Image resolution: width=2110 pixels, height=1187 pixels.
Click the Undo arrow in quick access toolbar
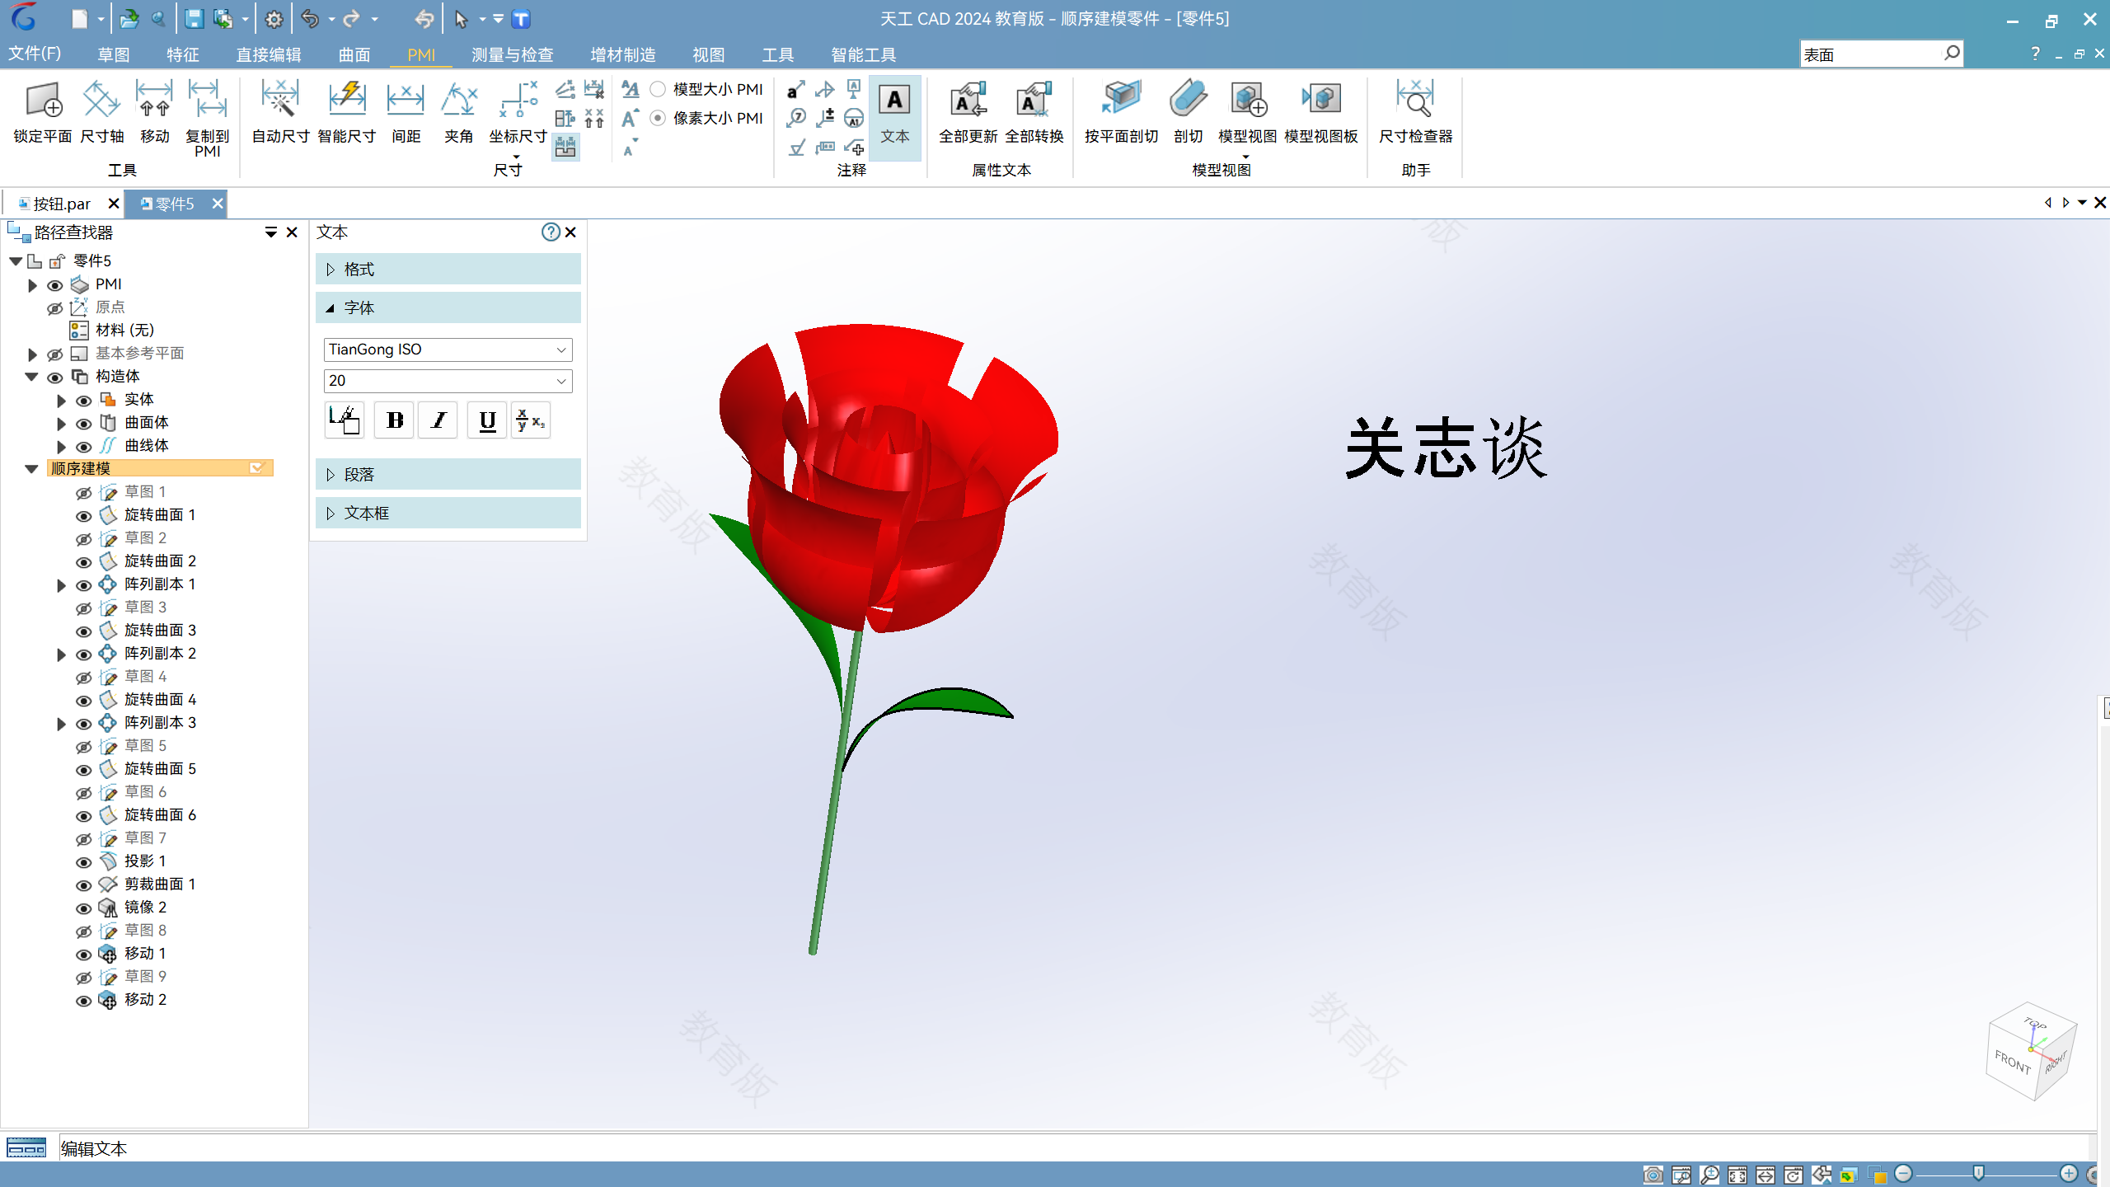[309, 19]
